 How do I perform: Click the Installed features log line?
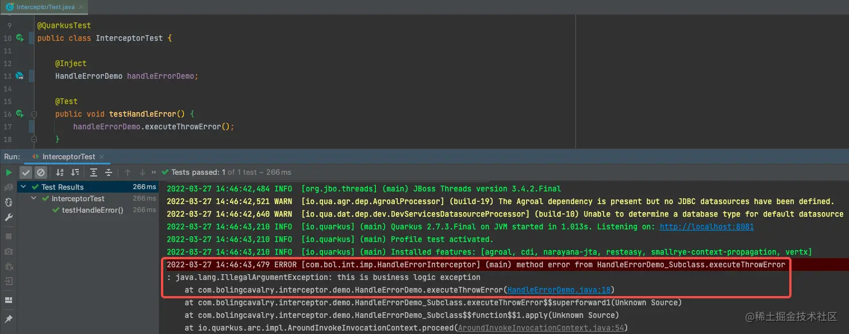pos(489,252)
